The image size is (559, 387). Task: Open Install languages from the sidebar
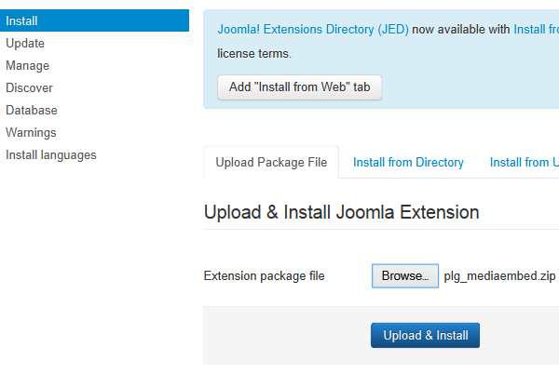coord(51,154)
